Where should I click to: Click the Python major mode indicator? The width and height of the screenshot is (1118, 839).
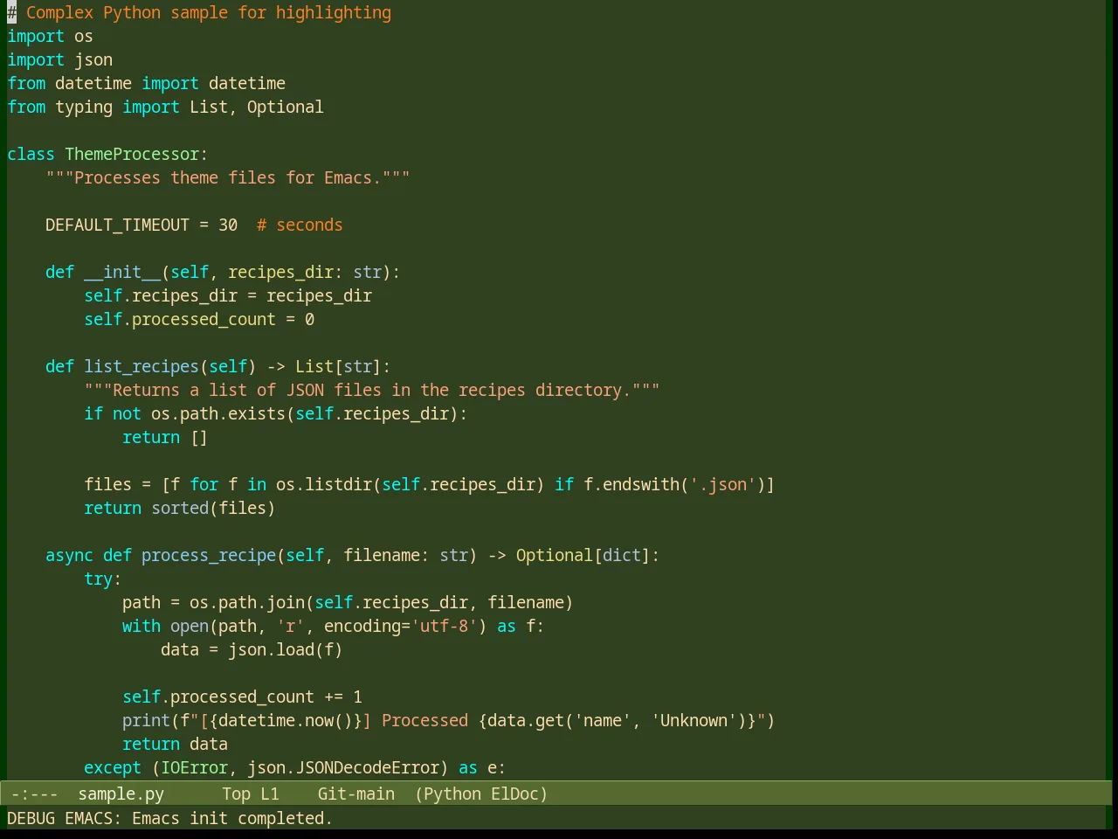click(x=452, y=794)
